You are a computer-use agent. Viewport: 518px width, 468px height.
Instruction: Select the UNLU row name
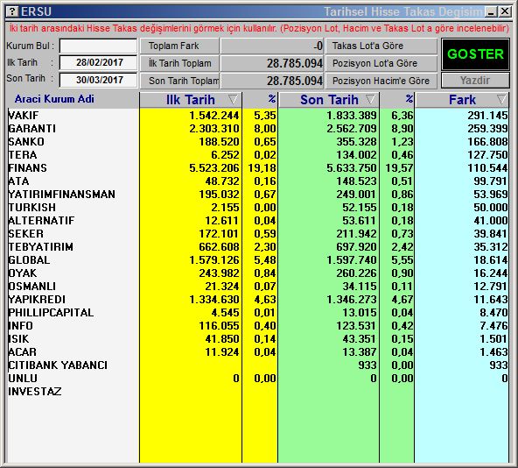23,379
